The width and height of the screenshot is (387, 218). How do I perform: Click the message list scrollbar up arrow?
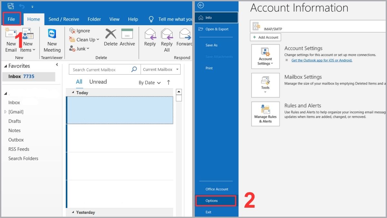(179, 92)
